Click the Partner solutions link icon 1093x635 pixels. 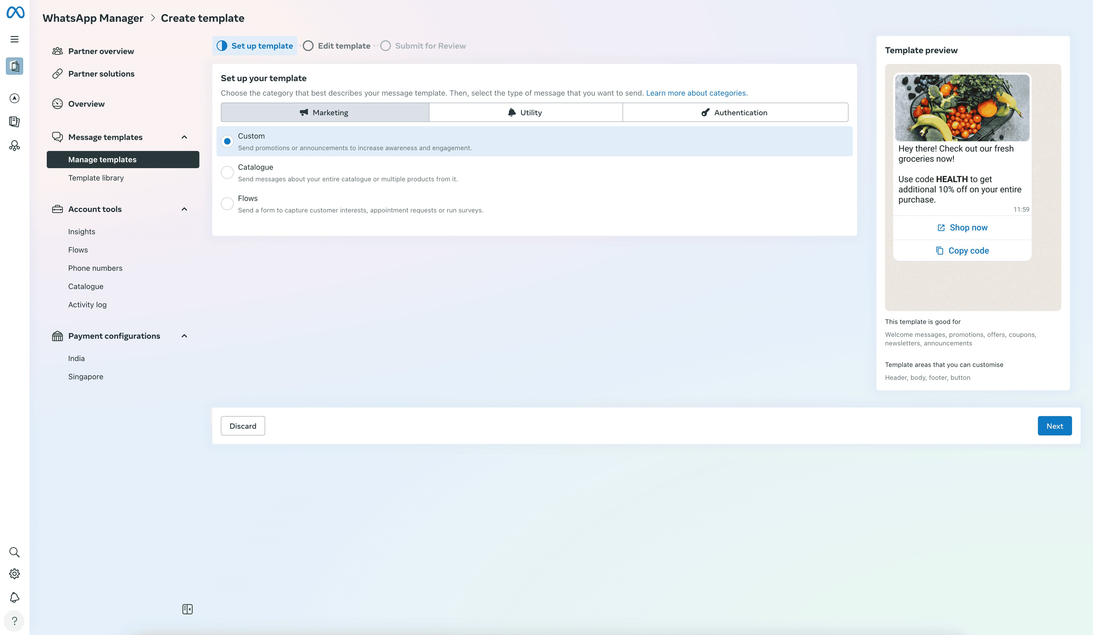[57, 74]
